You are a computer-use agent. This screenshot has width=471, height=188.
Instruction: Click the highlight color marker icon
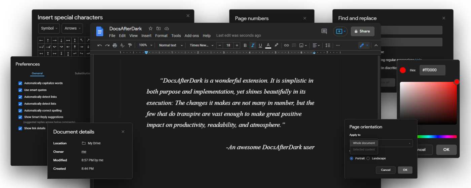point(276,45)
